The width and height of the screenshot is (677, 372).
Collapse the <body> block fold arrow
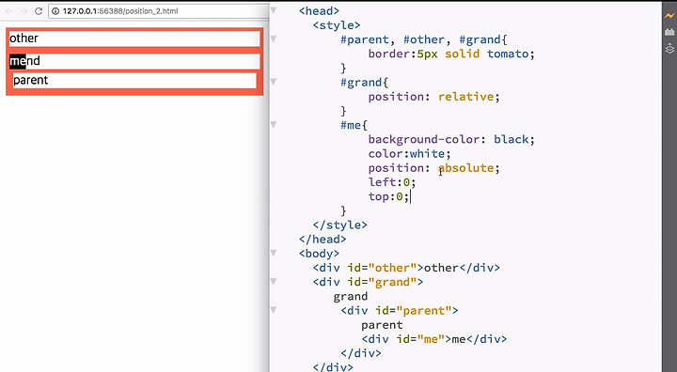(274, 253)
